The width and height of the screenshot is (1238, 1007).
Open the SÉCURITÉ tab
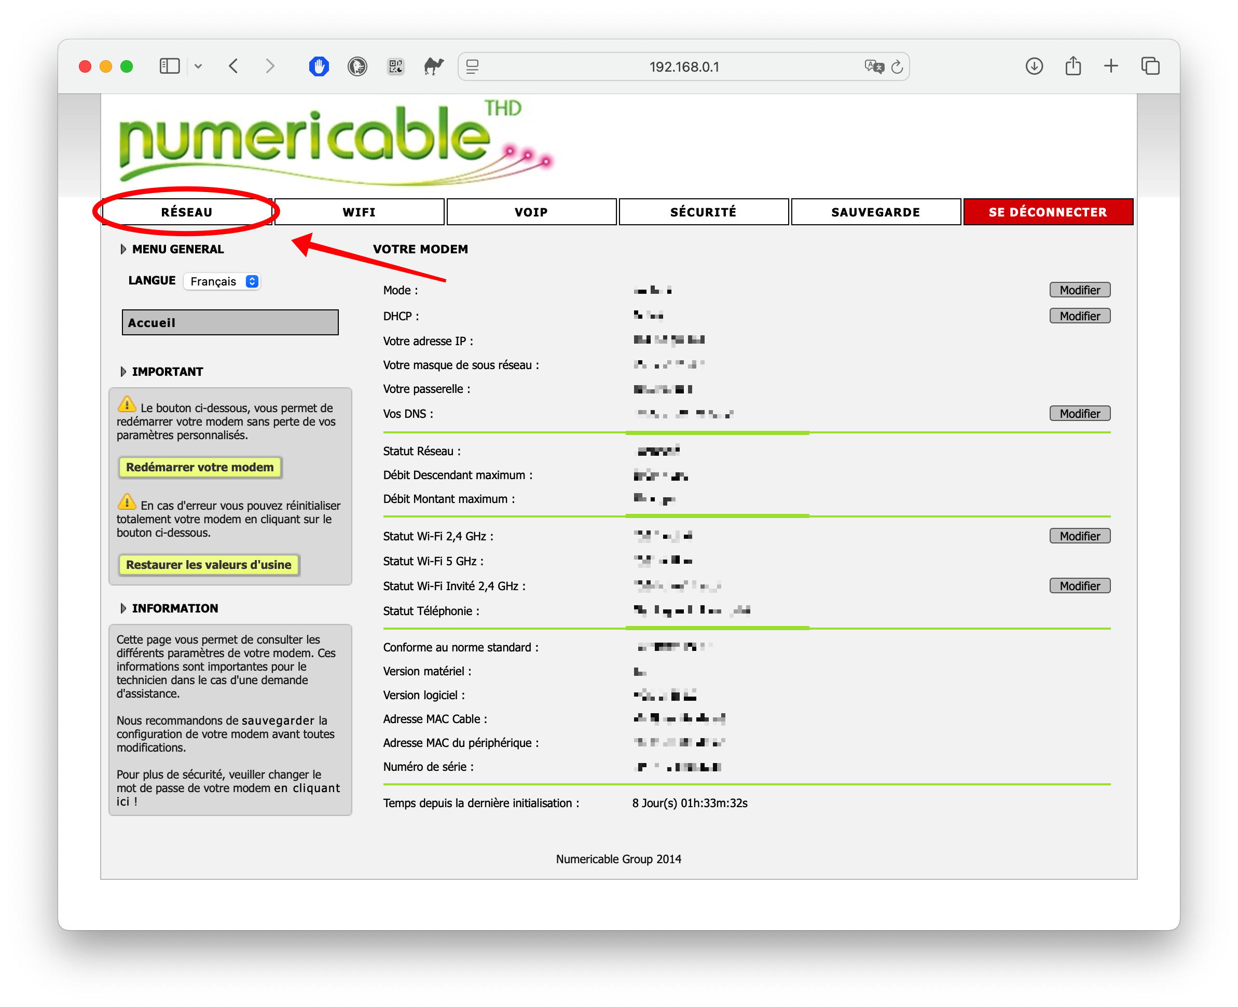click(x=703, y=212)
